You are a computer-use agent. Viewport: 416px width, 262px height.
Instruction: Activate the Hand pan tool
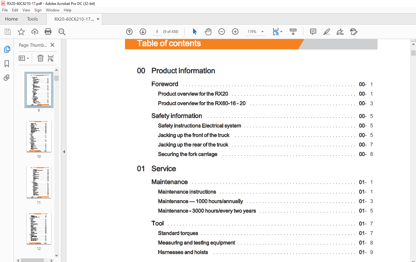pyautogui.click(x=208, y=32)
